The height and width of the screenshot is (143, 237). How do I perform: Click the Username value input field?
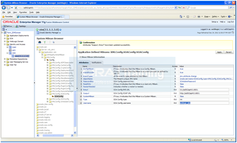coord(204,103)
